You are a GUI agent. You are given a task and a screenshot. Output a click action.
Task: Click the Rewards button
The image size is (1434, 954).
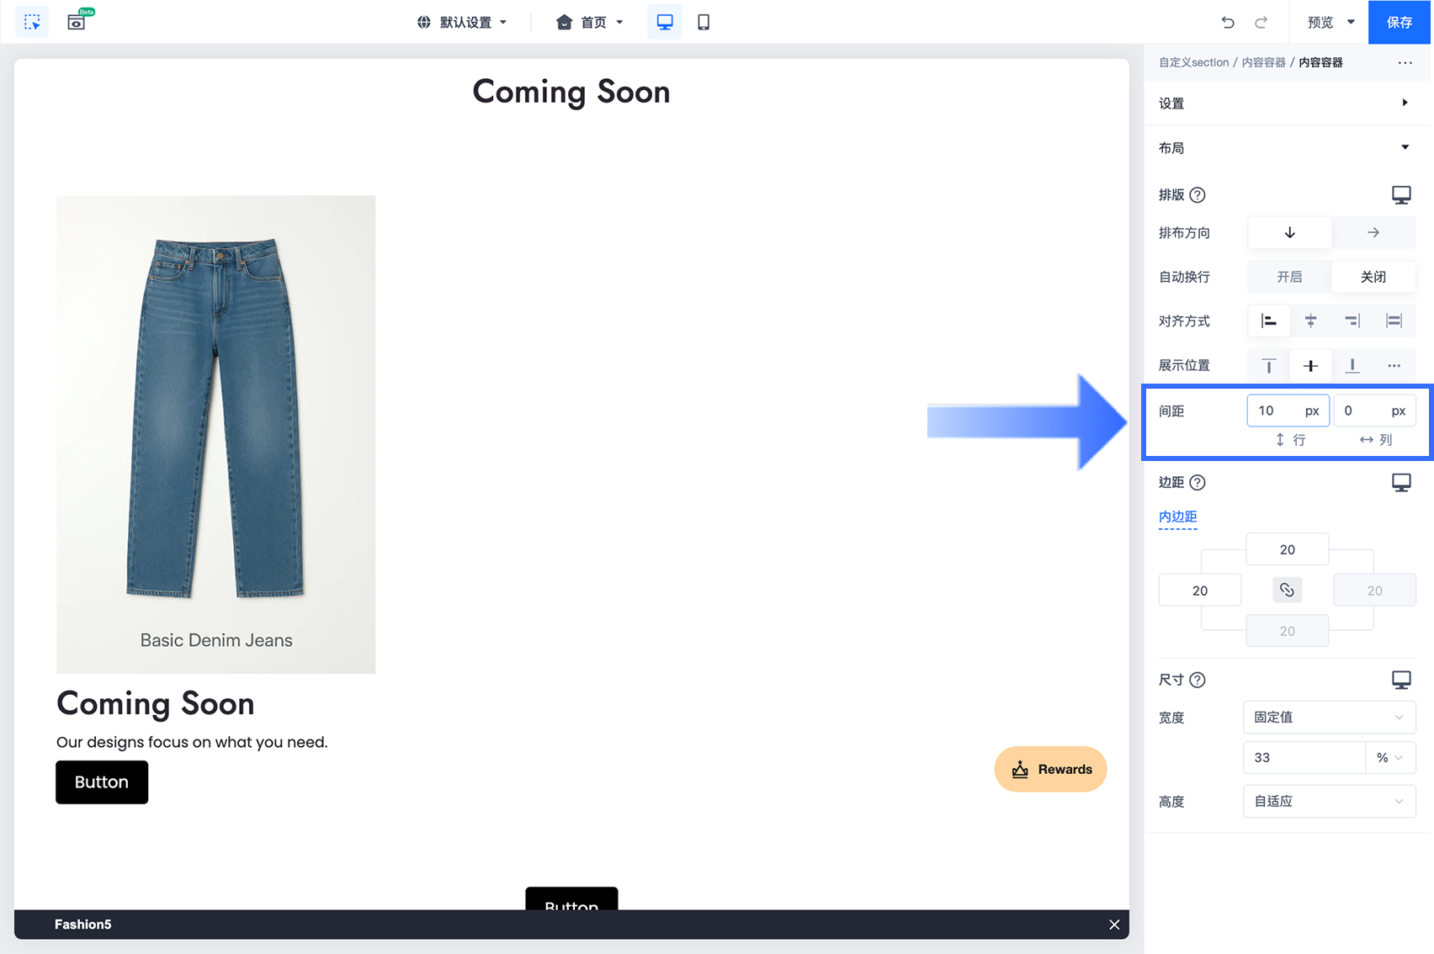(x=1050, y=769)
